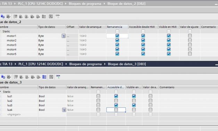Viewport: 218px width, 131px height.
Task: Click the seventh DB3 toolbar icon with arrow
Action: point(39,77)
